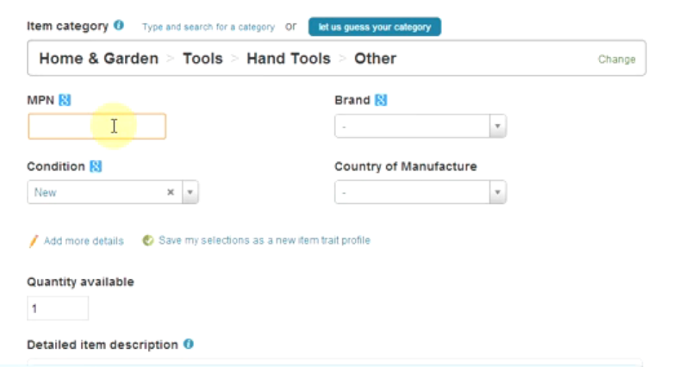Click the Tools breadcrumb category
673x367 pixels.
click(x=203, y=59)
